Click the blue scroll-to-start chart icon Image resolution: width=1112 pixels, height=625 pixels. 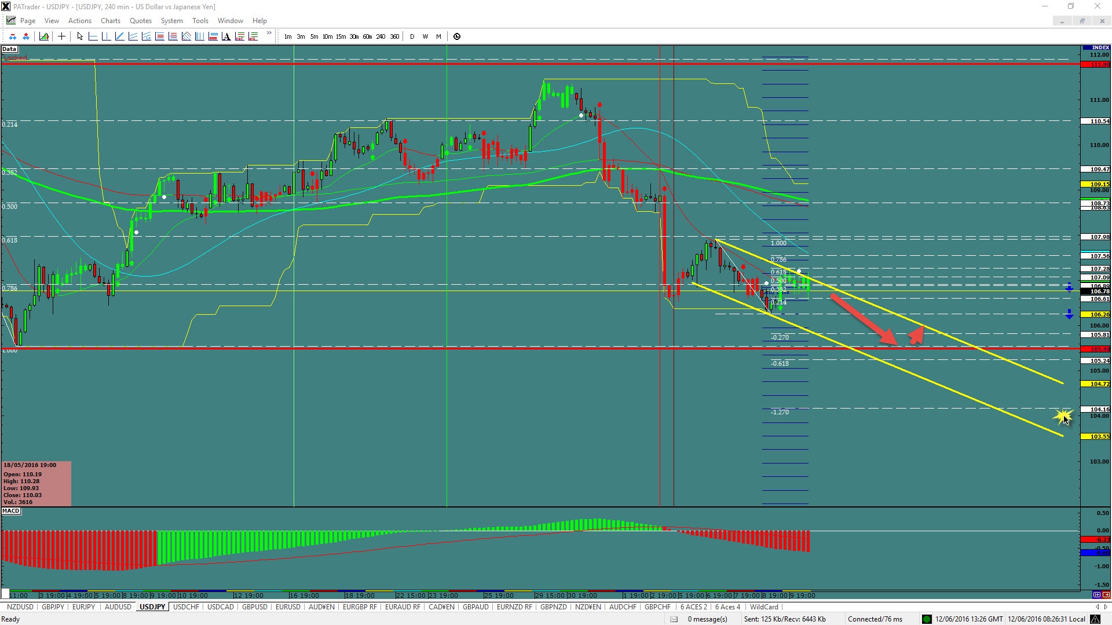click(1097, 595)
